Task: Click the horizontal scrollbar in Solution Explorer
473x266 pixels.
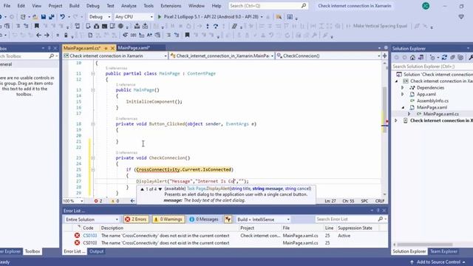Action: pos(425,245)
